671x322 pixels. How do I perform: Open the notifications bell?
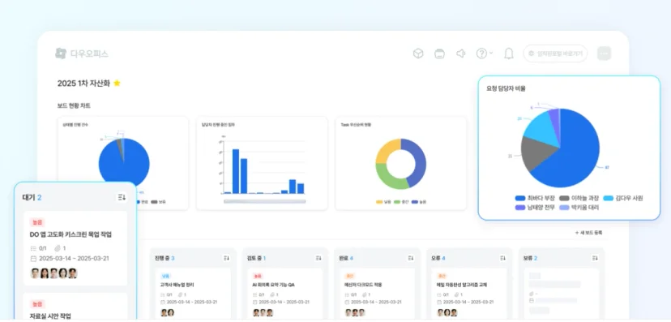pos(508,54)
